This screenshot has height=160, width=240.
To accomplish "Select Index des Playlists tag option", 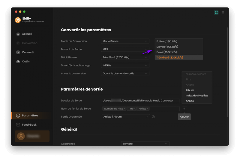I will [196, 96].
